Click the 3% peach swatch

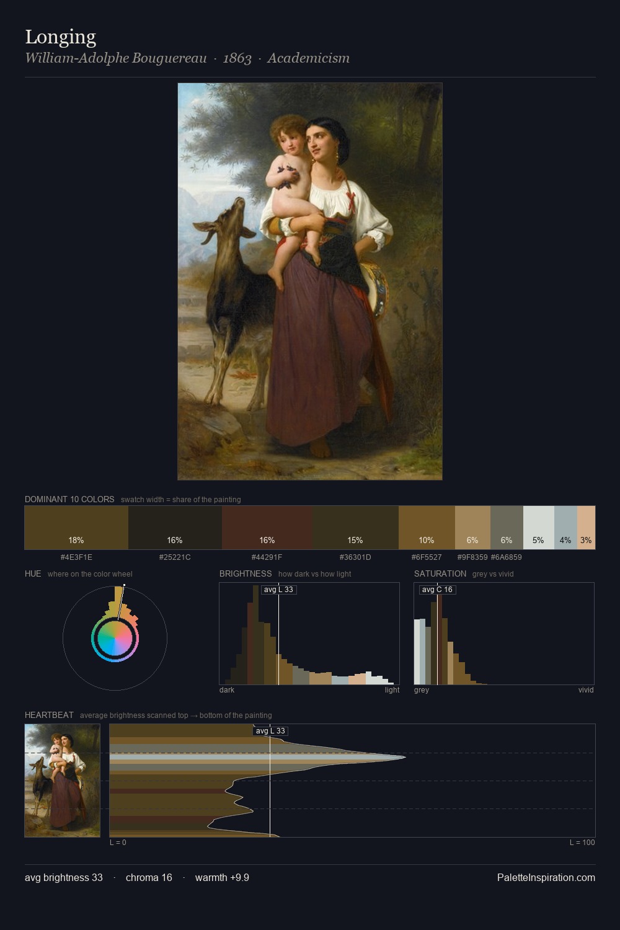pyautogui.click(x=586, y=528)
